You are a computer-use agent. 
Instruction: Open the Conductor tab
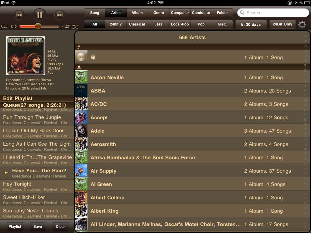coord(201,13)
